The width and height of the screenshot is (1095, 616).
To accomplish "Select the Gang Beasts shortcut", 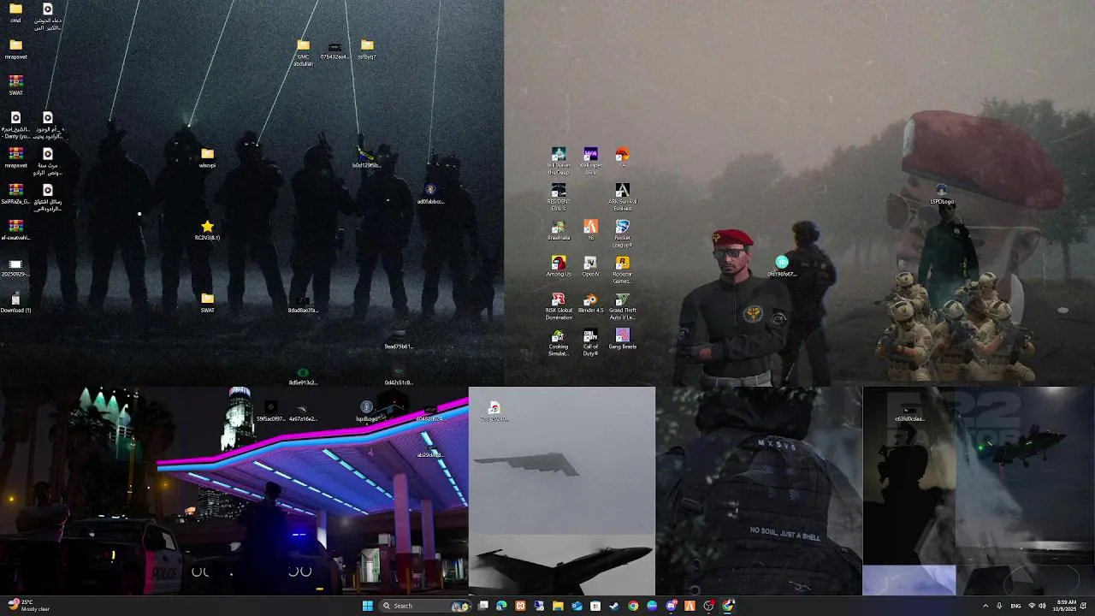I will [623, 340].
